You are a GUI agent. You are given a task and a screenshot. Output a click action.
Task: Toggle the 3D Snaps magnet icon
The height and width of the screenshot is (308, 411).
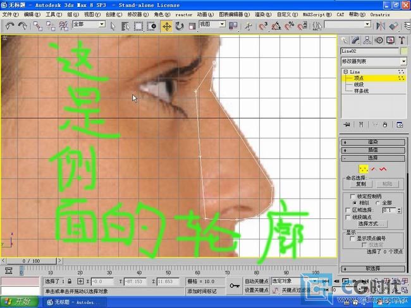tap(263, 26)
